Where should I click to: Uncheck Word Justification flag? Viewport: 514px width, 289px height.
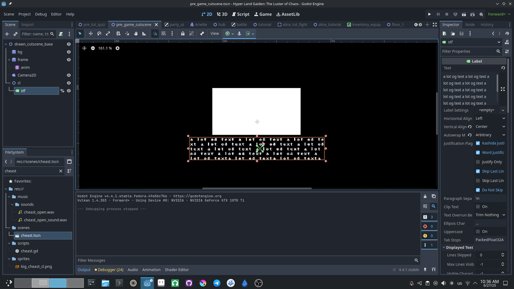coord(478,152)
